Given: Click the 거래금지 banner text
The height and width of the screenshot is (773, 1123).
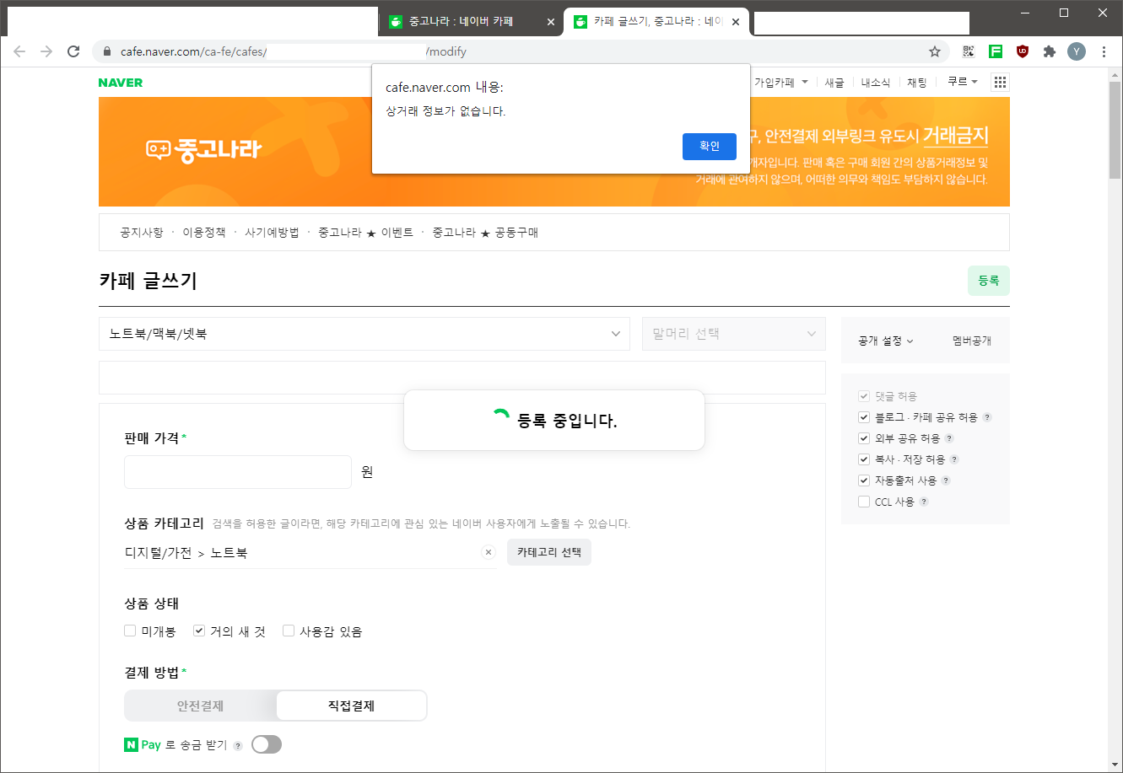Looking at the screenshot, I should (955, 135).
